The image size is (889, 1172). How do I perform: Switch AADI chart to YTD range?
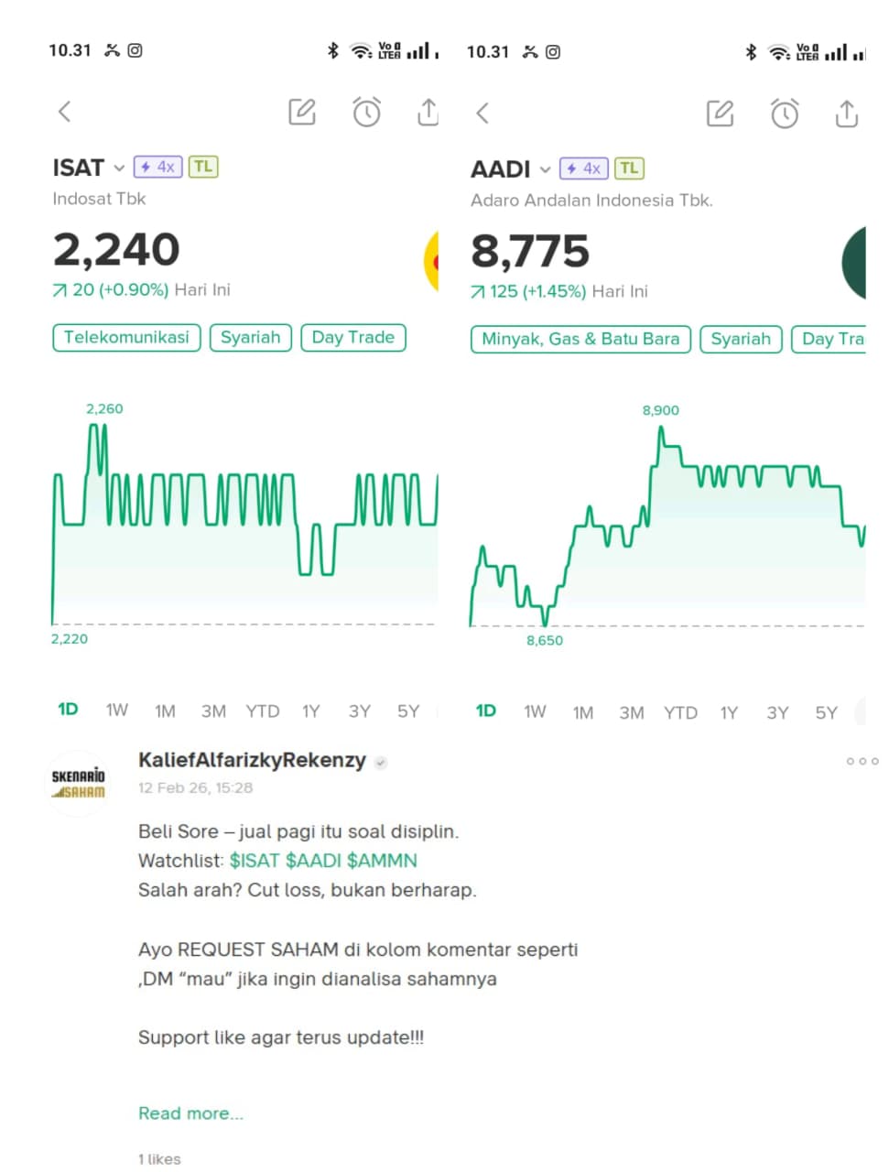coord(680,712)
